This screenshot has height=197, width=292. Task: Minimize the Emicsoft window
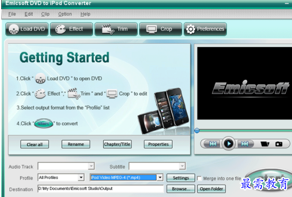pyautogui.click(x=287, y=3)
